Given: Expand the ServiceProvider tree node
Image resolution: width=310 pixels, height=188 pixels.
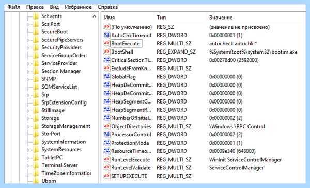Looking at the screenshot, I should pos(28,64).
